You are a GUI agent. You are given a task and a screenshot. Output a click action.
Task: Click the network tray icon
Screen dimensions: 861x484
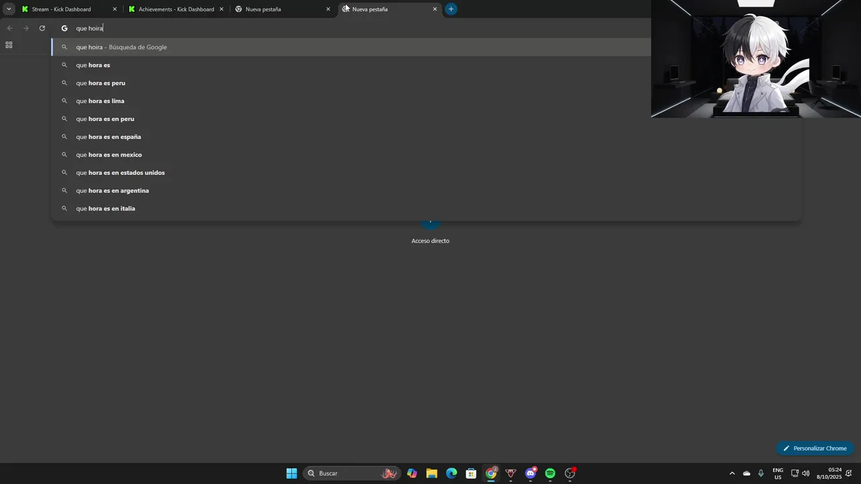point(794,473)
